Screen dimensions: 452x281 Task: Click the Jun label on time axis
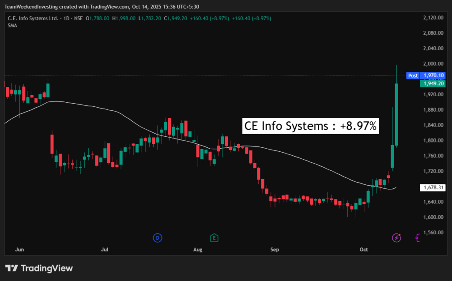pos(19,250)
